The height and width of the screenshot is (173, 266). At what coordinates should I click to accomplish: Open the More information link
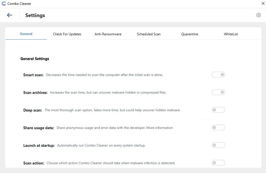pyautogui.click(x=160, y=128)
